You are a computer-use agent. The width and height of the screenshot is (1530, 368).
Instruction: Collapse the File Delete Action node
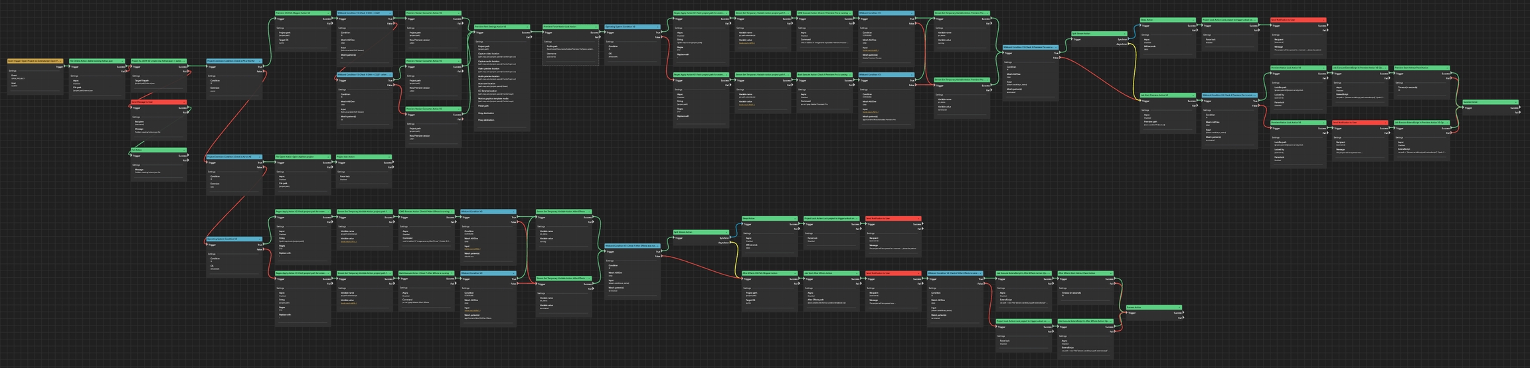[124, 61]
